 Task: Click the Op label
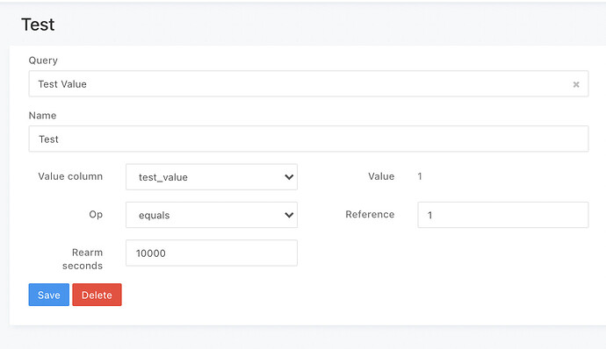96,215
